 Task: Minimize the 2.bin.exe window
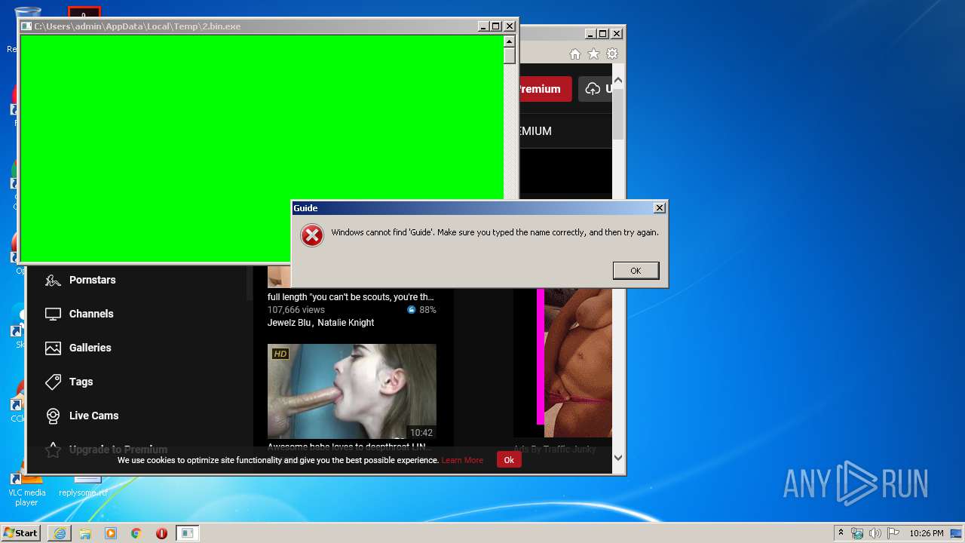(483, 26)
